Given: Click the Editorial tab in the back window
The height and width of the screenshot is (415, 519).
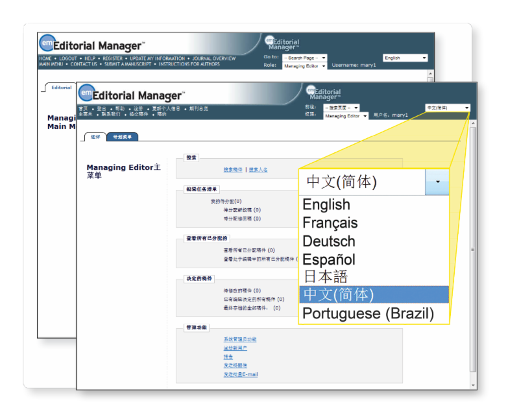Looking at the screenshot, I should pyautogui.click(x=62, y=88).
